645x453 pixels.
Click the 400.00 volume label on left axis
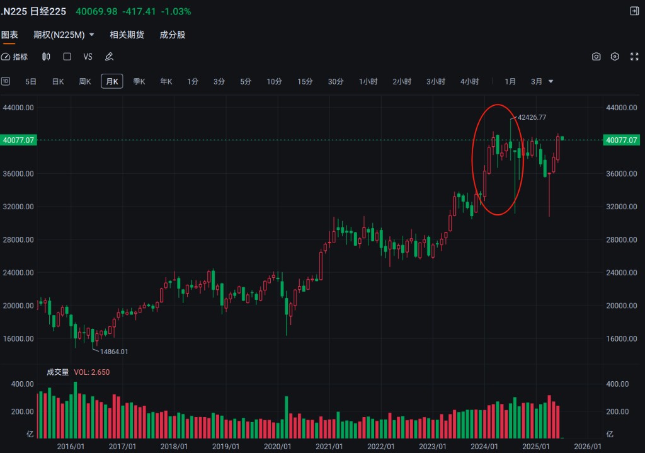point(22,384)
